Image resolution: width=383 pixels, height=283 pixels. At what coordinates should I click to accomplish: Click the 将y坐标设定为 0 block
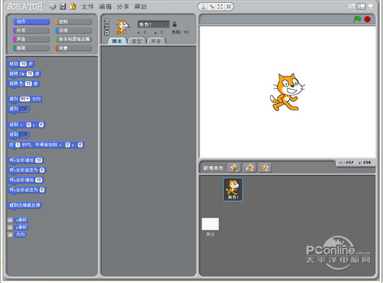(27, 190)
